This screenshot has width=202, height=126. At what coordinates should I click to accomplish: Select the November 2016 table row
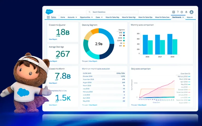[x=104, y=79]
